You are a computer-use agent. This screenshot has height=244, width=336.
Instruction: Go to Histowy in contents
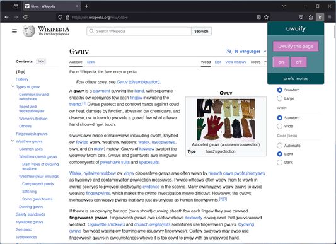click(x=22, y=79)
